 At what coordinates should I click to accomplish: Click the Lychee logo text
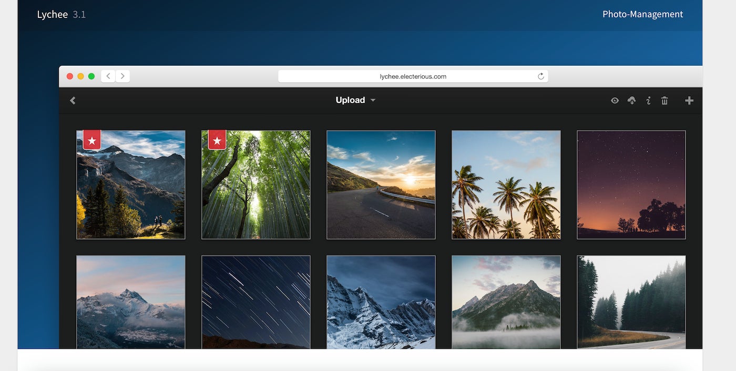[x=52, y=15]
